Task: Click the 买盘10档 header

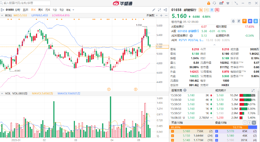Action: point(177,123)
